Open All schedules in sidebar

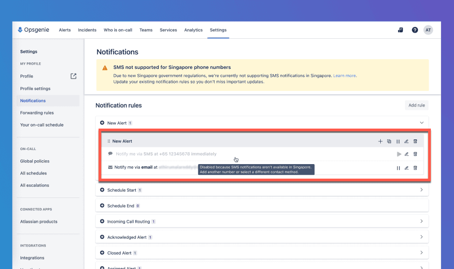[x=33, y=173]
